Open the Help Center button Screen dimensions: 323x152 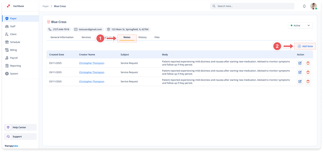click(19, 127)
